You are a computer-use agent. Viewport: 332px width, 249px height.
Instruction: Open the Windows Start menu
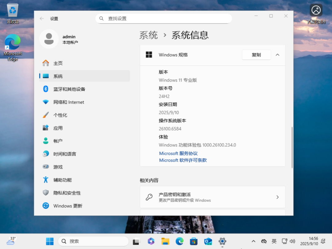pyautogui.click(x=50, y=241)
